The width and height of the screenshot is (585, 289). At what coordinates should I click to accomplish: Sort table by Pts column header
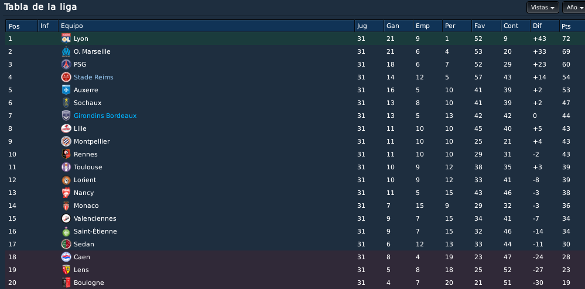coord(572,26)
